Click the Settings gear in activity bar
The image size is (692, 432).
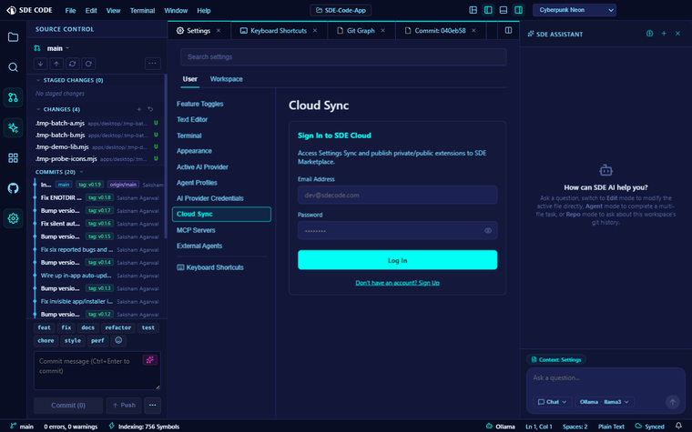(14, 218)
